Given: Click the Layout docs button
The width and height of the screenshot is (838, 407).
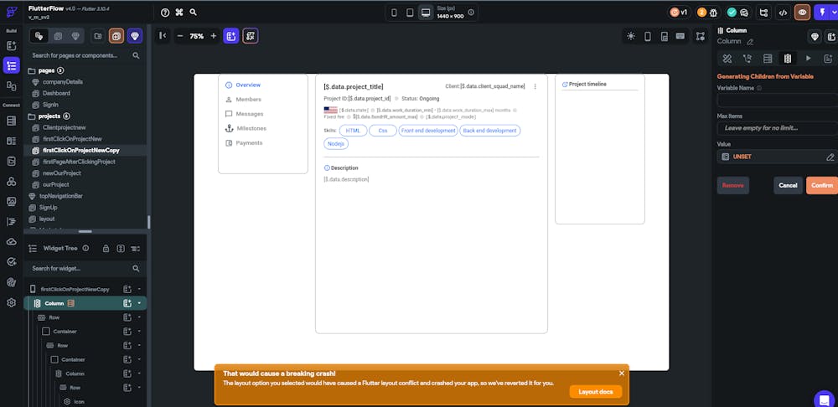Looking at the screenshot, I should pyautogui.click(x=595, y=391).
